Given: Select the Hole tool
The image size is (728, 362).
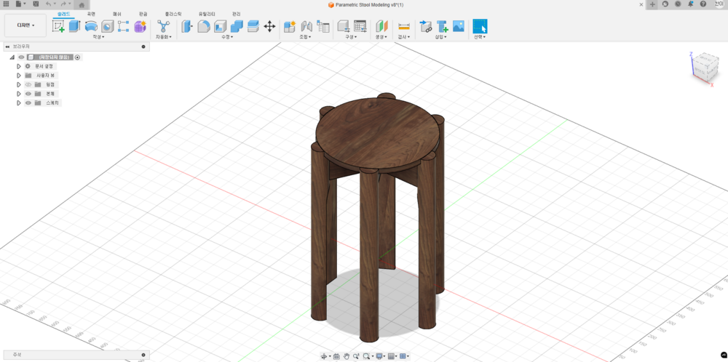Looking at the screenshot, I should point(107,26).
